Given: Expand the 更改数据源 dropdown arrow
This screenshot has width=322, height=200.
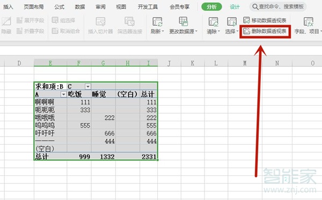Looking at the screenshot, I should click(196, 32).
